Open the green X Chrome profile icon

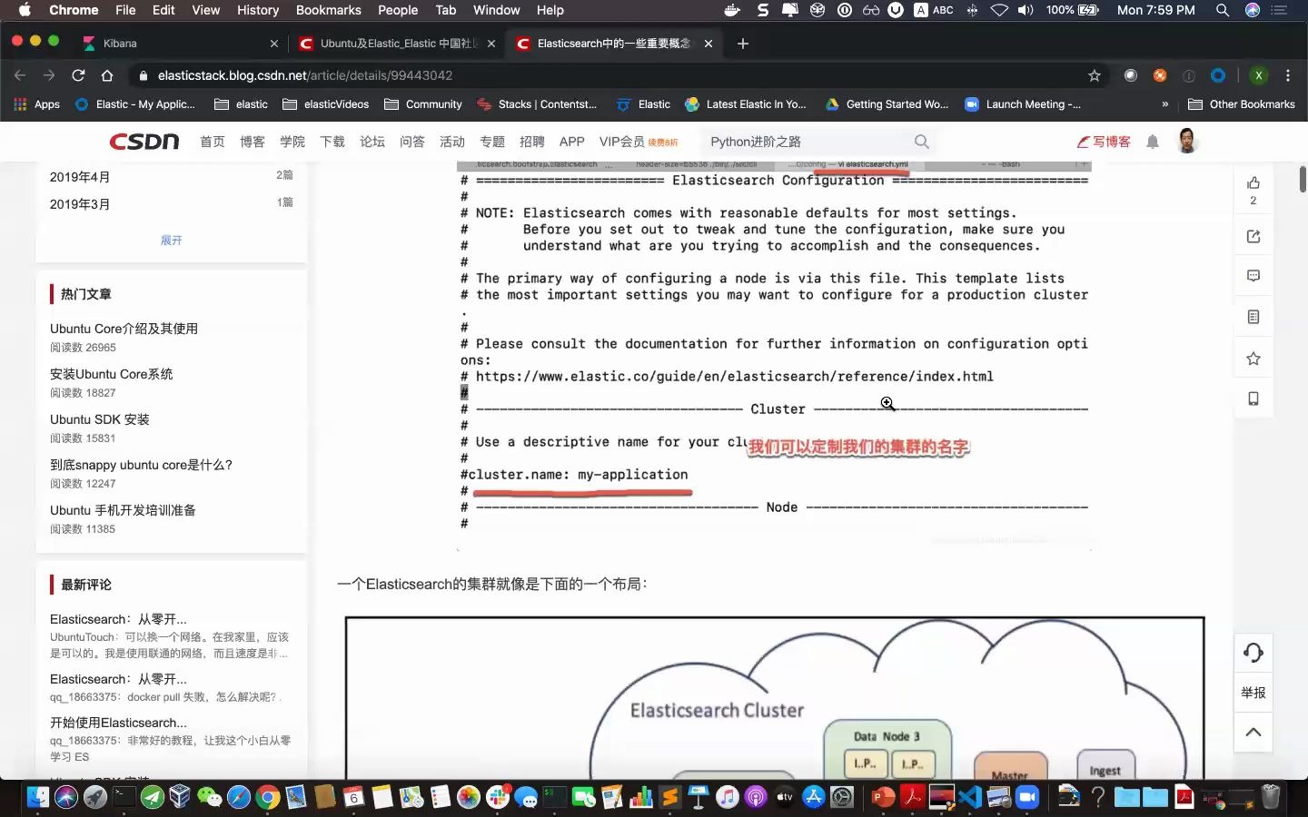1258,75
